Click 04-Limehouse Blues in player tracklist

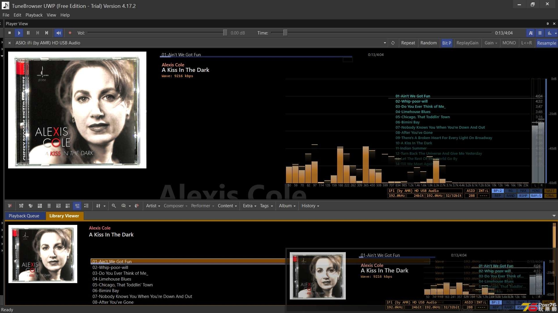coord(413,112)
